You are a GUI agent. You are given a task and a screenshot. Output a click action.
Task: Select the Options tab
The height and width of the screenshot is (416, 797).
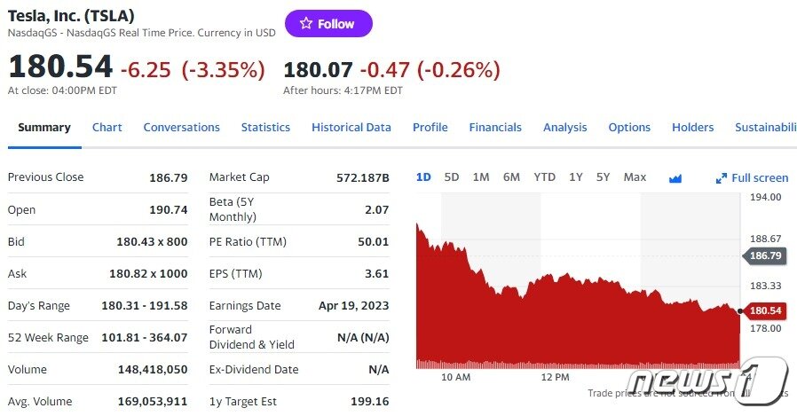click(629, 127)
